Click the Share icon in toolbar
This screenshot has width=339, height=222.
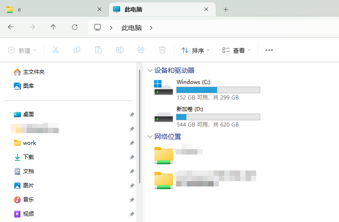[x=141, y=50]
